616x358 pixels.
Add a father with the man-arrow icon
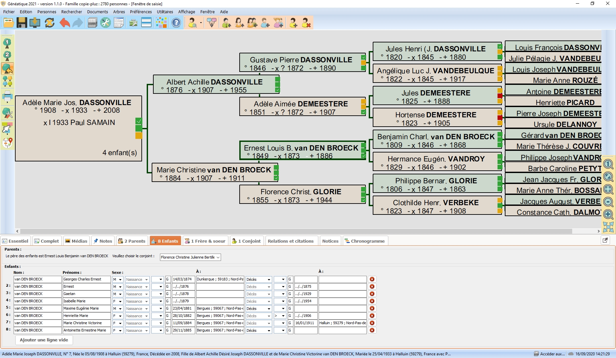[226, 23]
